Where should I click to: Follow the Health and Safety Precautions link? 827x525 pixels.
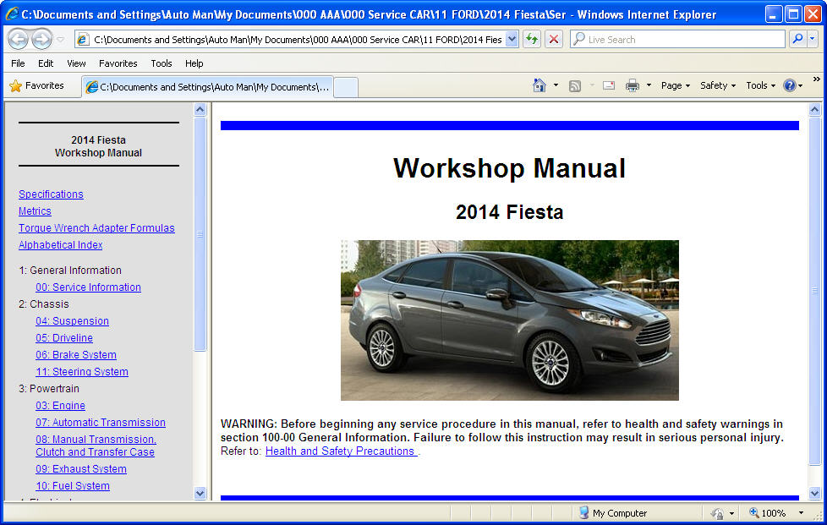[341, 451]
